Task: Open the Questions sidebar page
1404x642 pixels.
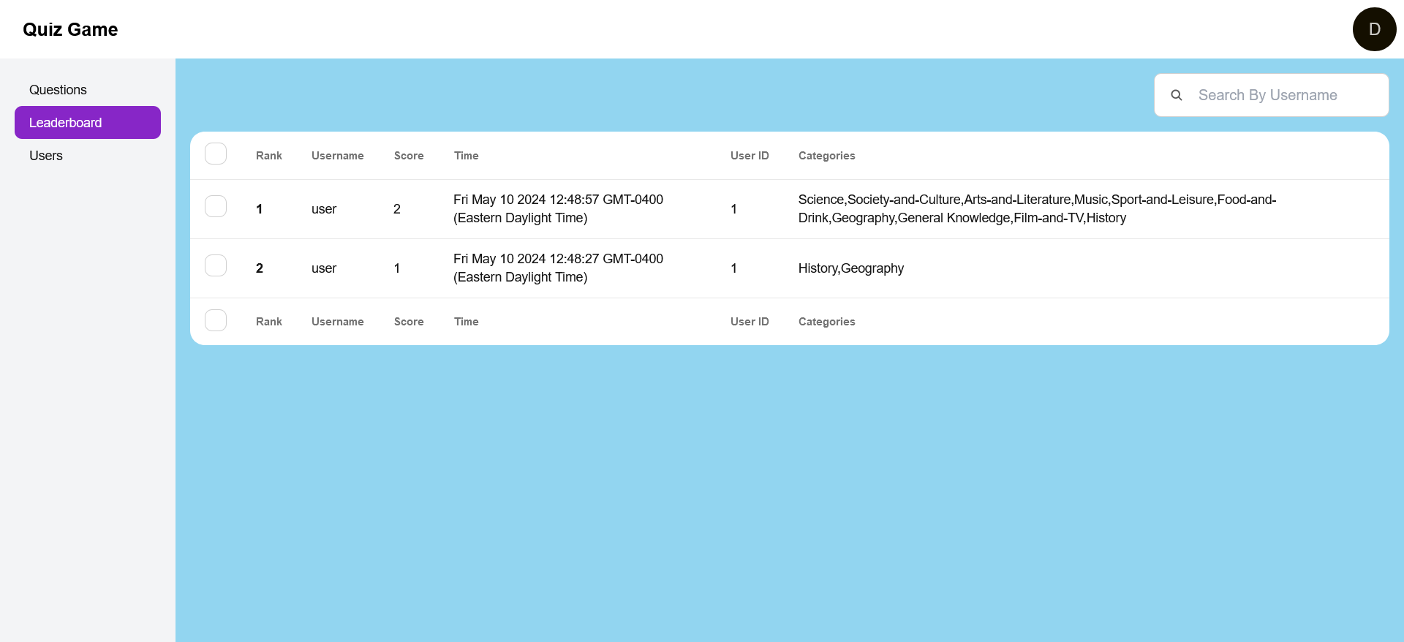Action: click(x=58, y=90)
